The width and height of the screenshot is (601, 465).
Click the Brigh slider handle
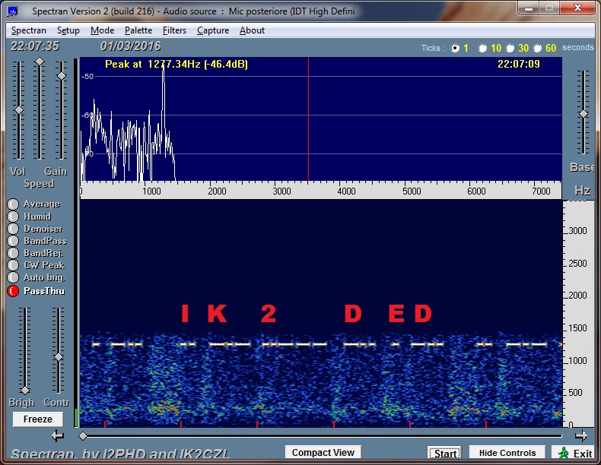point(25,391)
